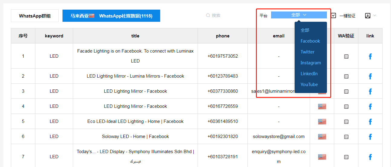Click WA verify icon in row 7
The image size is (391, 167).
tap(346, 157)
